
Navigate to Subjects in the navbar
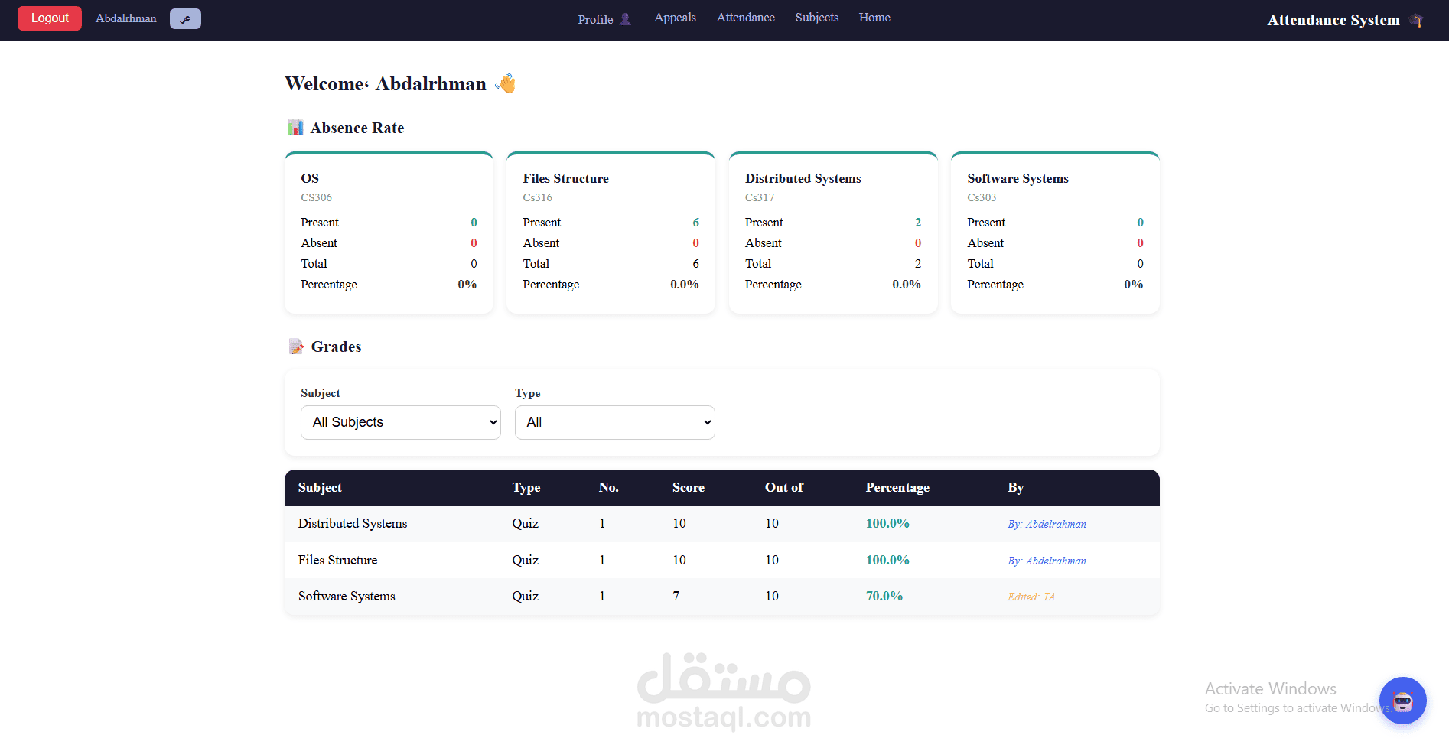tap(816, 18)
